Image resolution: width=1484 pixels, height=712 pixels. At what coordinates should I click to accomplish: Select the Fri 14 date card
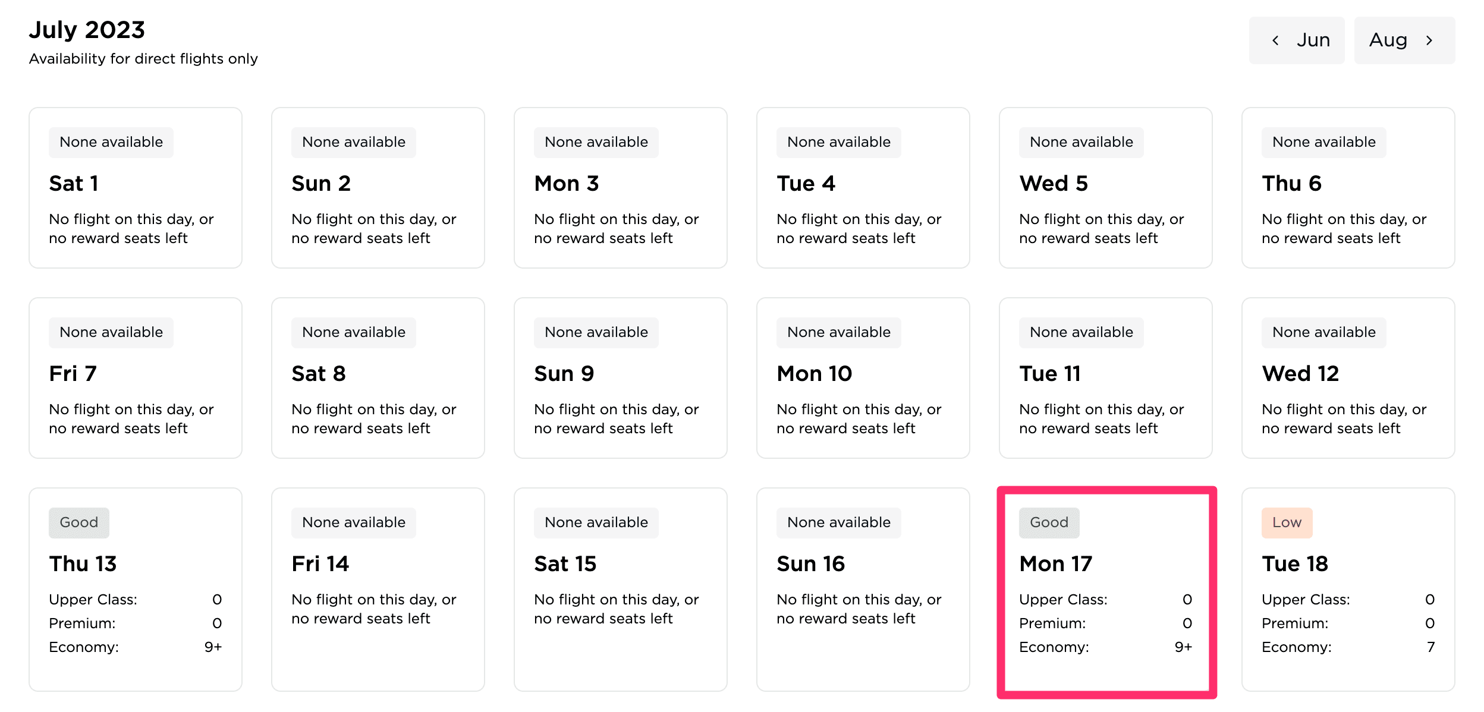(378, 589)
